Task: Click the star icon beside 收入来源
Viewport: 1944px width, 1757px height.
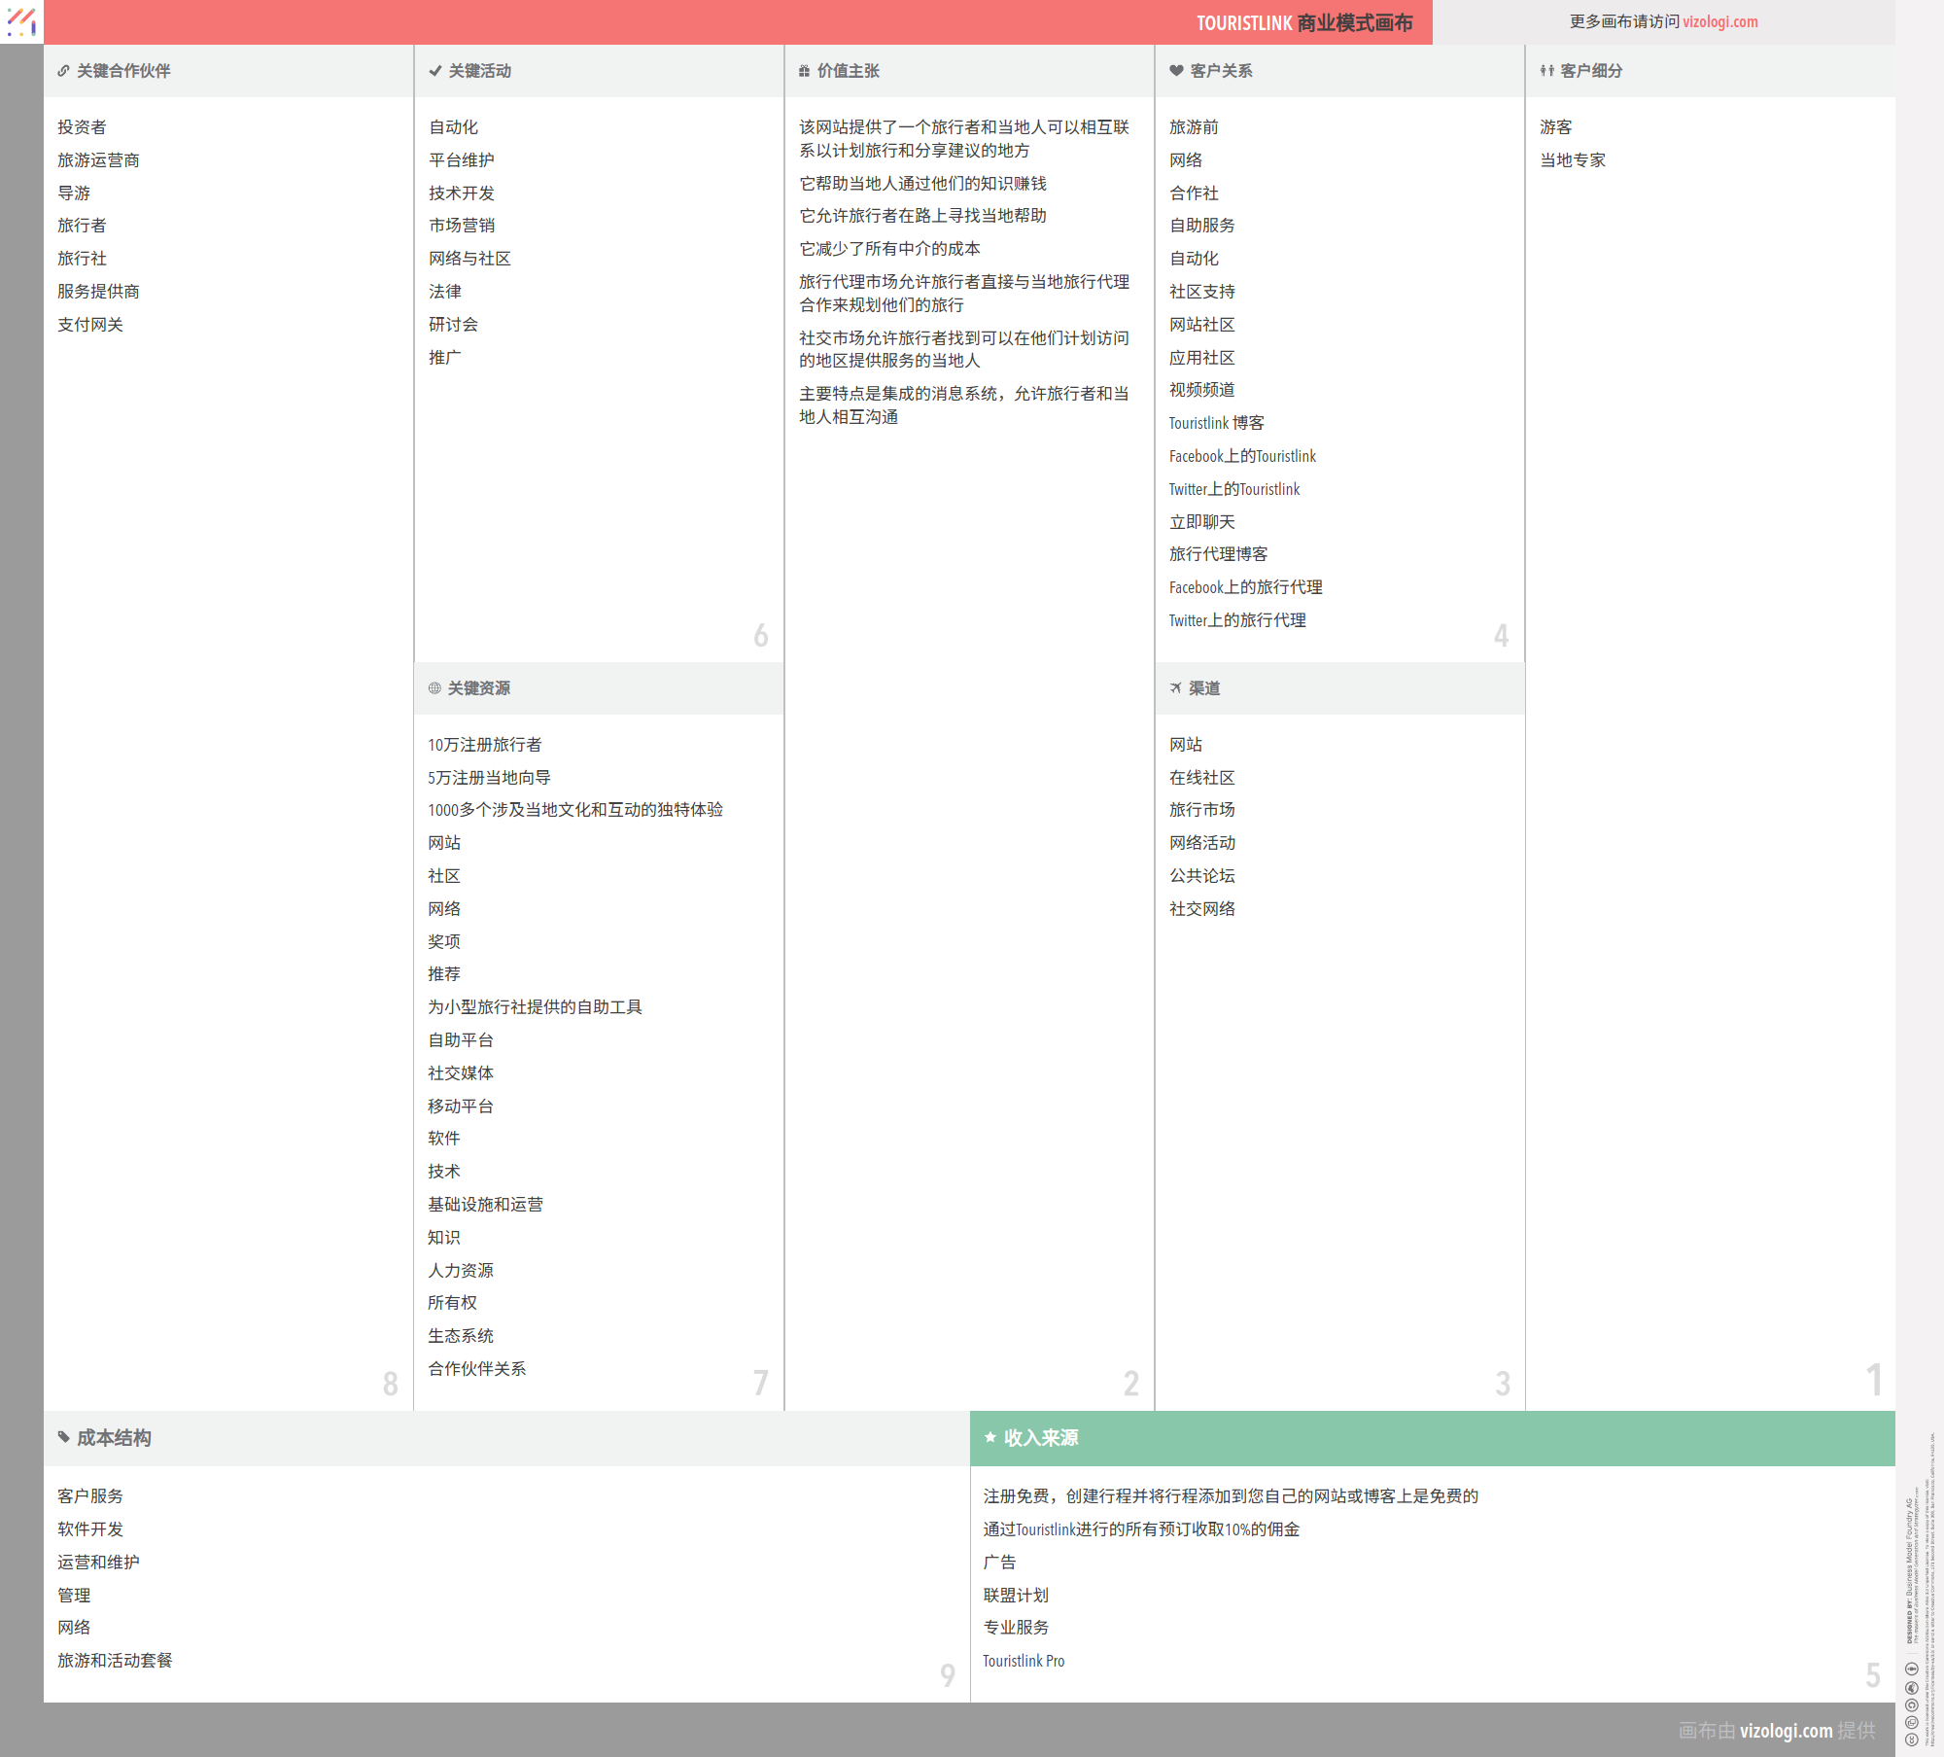Action: tap(989, 1437)
